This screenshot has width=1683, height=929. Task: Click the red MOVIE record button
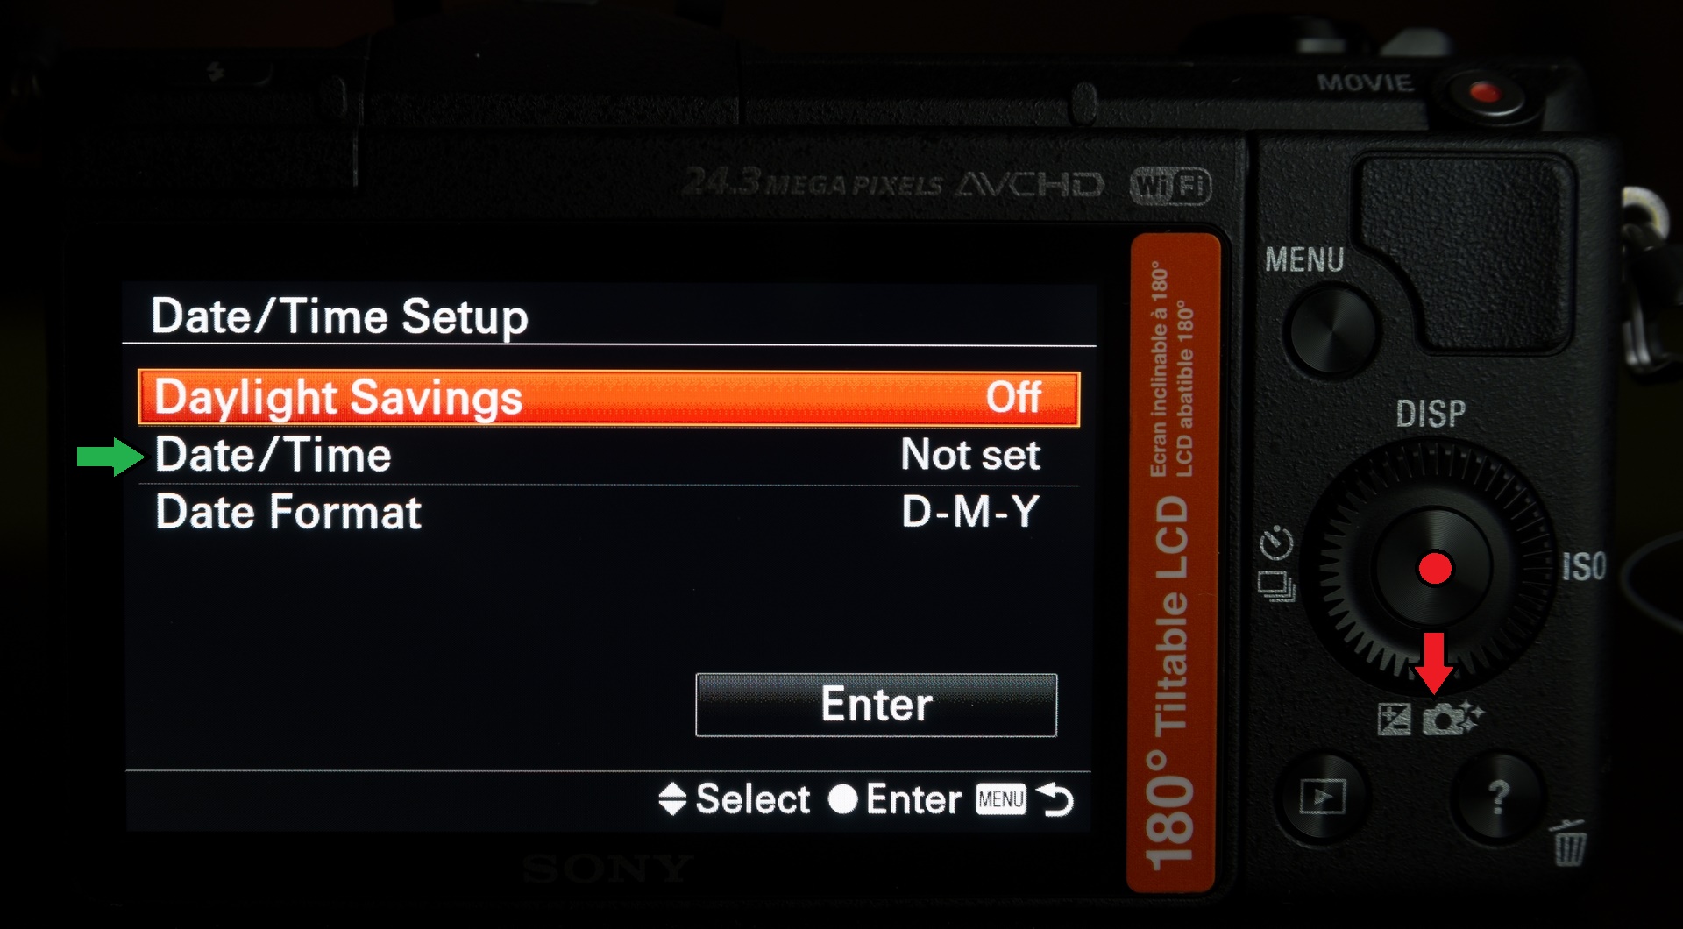[1485, 94]
